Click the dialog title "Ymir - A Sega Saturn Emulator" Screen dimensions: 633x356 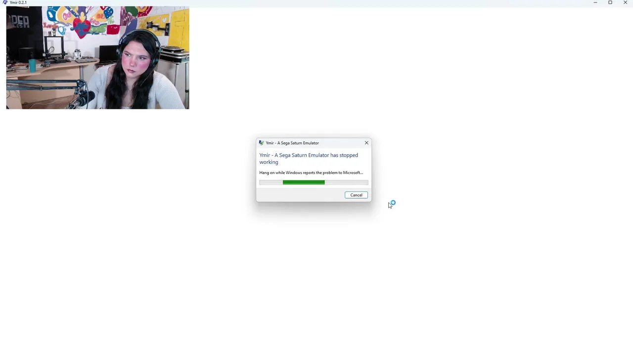(x=292, y=143)
